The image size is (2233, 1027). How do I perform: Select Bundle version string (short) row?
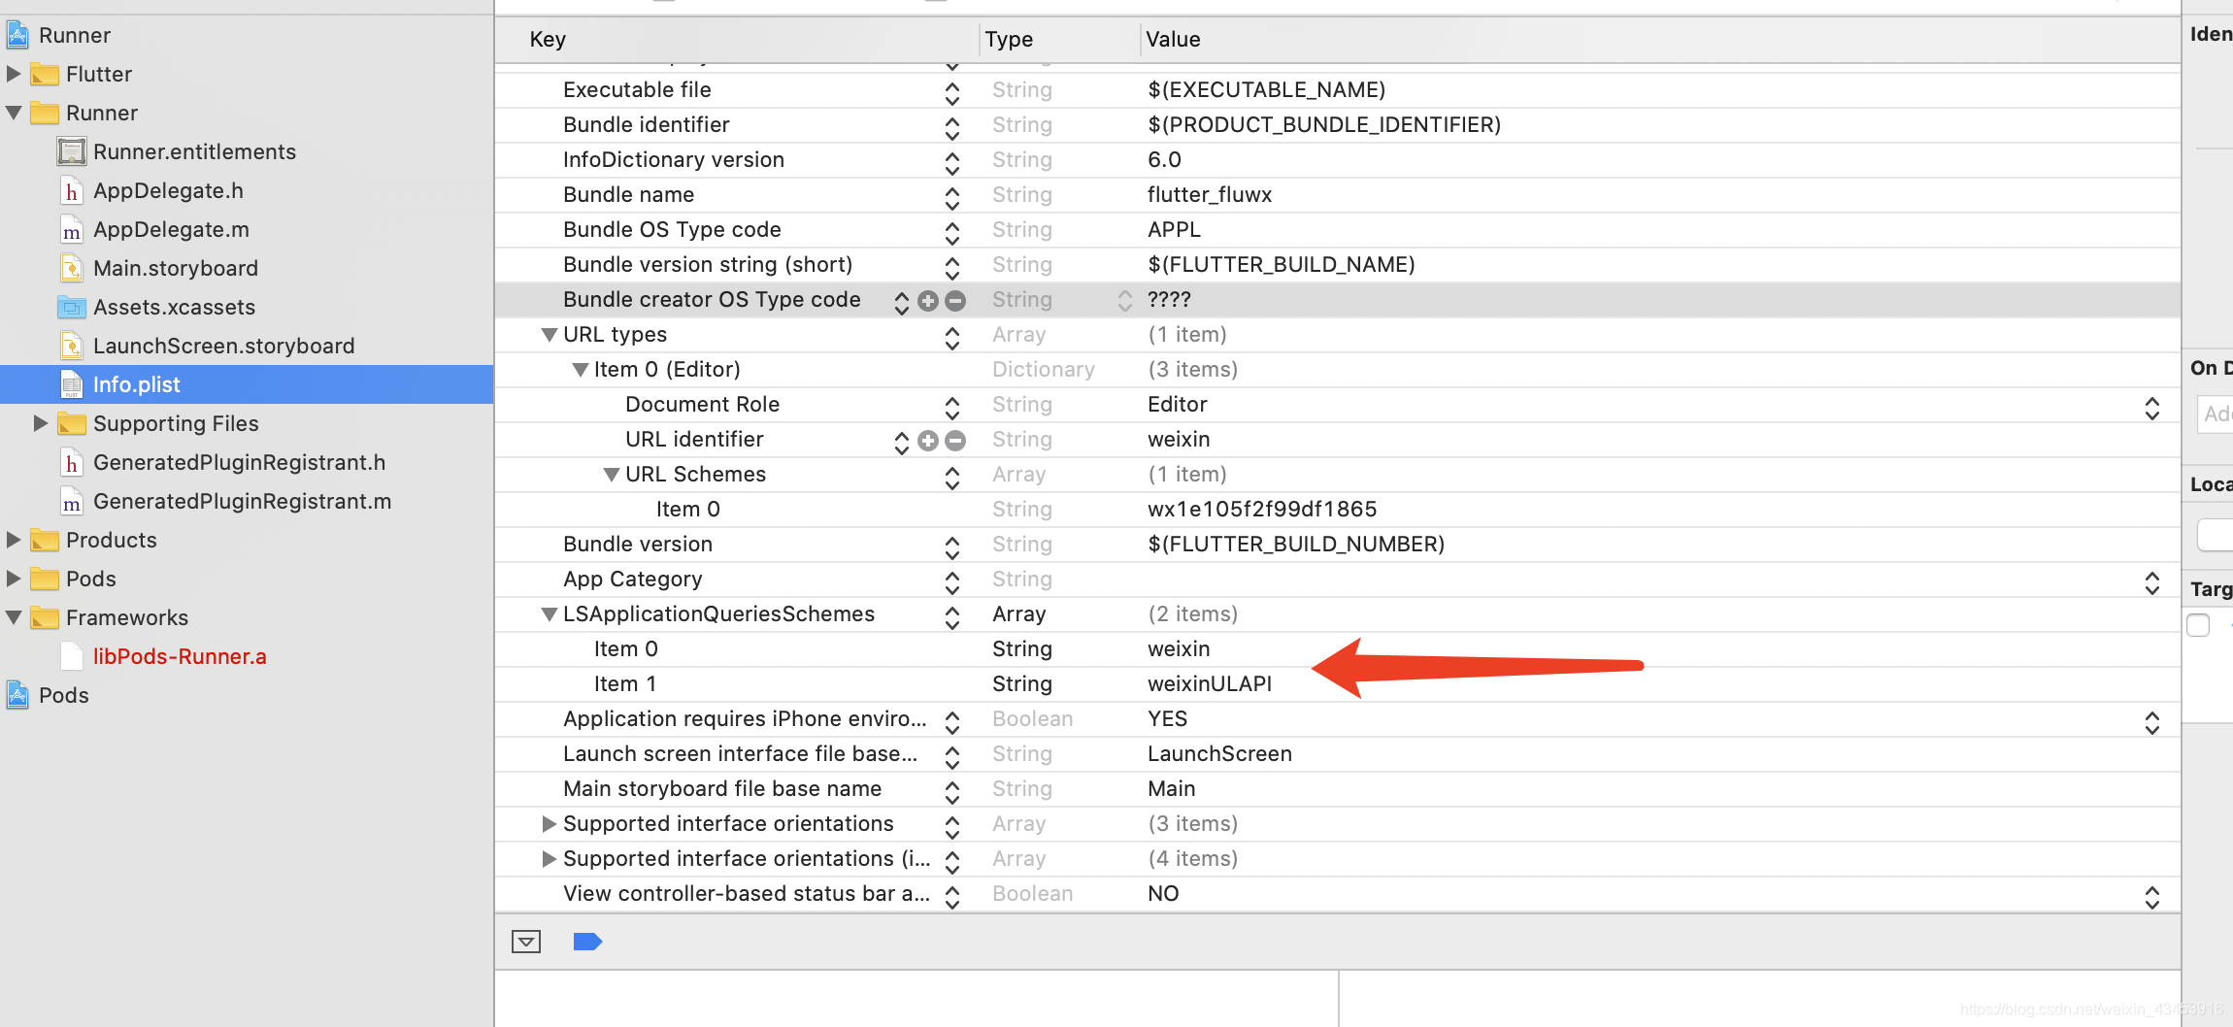1338,265
